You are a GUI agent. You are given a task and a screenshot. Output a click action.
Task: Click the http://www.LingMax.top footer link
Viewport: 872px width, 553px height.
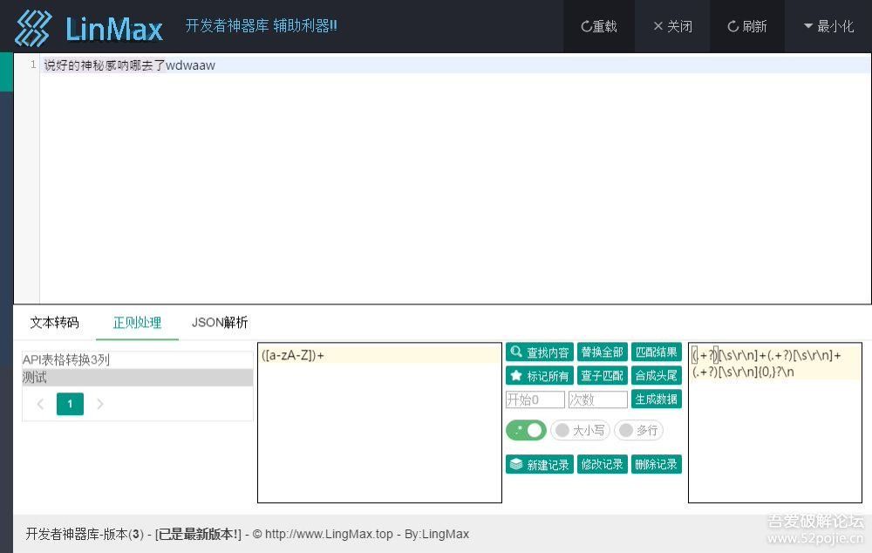coord(329,534)
